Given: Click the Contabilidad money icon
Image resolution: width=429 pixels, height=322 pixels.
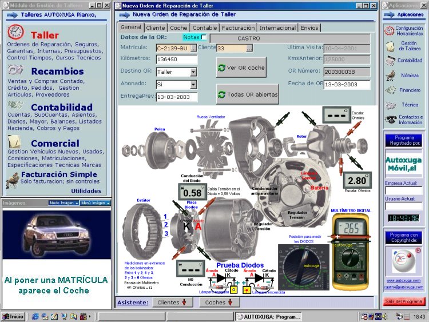Looking at the screenshot, I should click(x=15, y=105).
